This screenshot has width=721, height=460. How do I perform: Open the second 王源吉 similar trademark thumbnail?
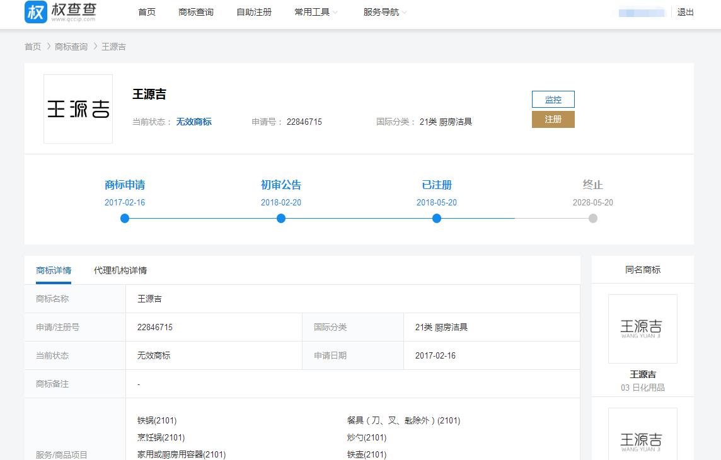642,434
